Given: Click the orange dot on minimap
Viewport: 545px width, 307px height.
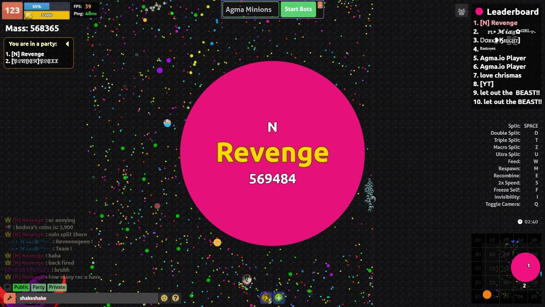Looking at the screenshot, I should click(487, 295).
